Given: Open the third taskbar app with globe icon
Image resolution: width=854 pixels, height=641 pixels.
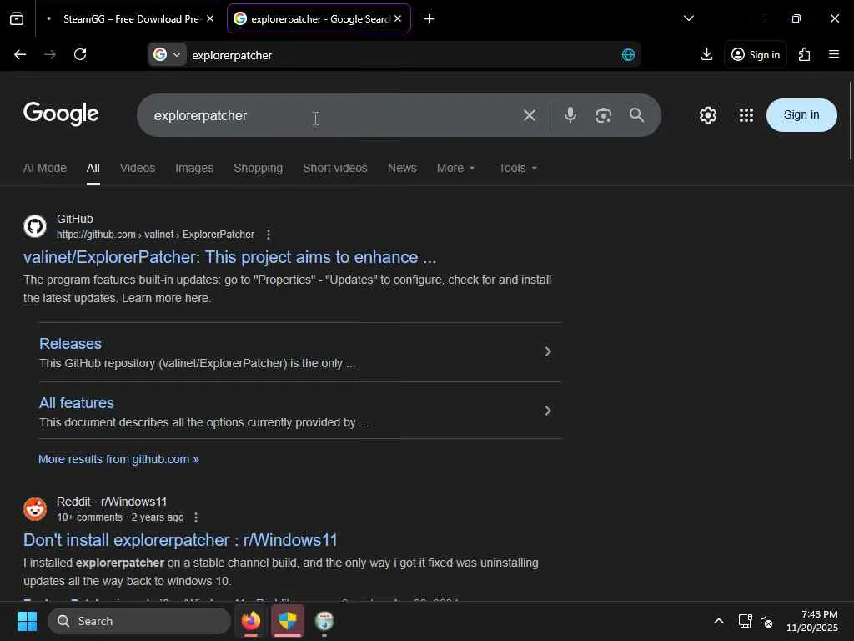Looking at the screenshot, I should (x=324, y=621).
